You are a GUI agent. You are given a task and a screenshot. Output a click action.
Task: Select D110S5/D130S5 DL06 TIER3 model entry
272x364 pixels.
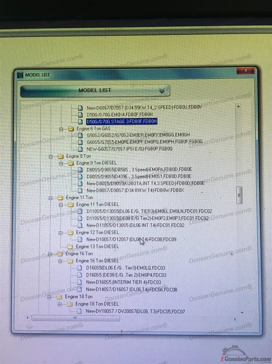(x=149, y=212)
